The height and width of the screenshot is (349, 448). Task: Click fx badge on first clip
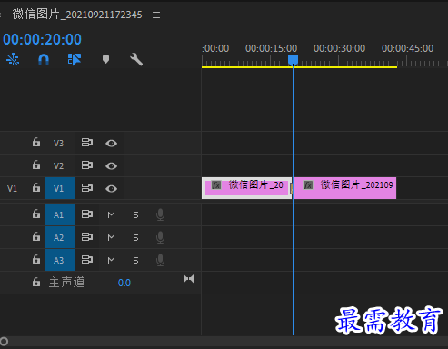coord(216,184)
